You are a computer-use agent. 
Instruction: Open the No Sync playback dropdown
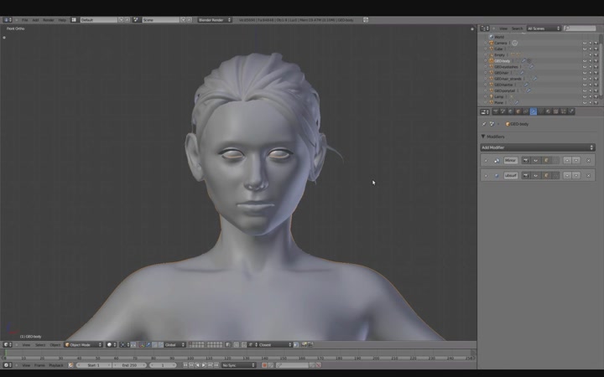tap(238, 365)
